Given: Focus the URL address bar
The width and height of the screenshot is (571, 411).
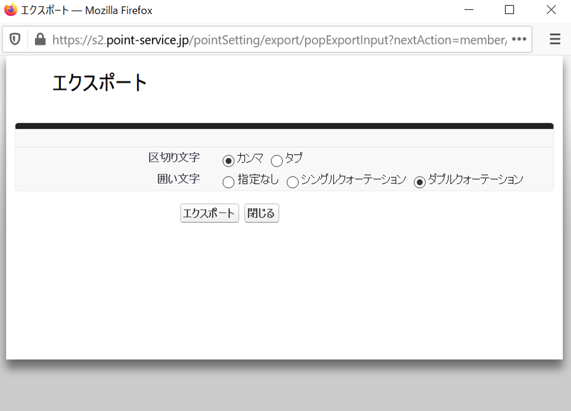Looking at the screenshot, I should click(279, 39).
